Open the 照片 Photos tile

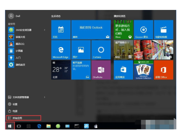[81, 50]
